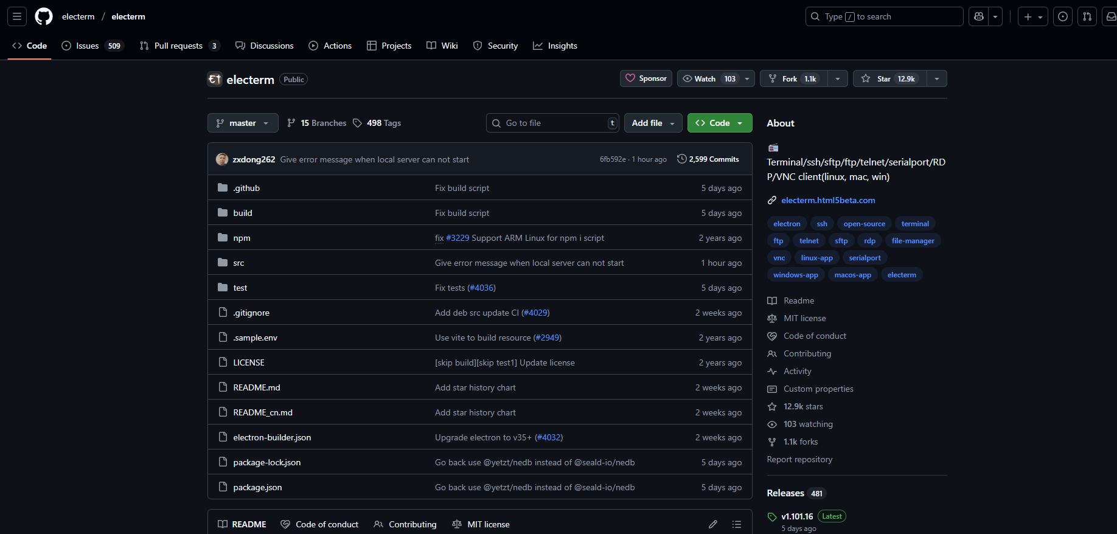This screenshot has height=534, width=1117.
Task: Open the Discussions tab
Action: (265, 46)
